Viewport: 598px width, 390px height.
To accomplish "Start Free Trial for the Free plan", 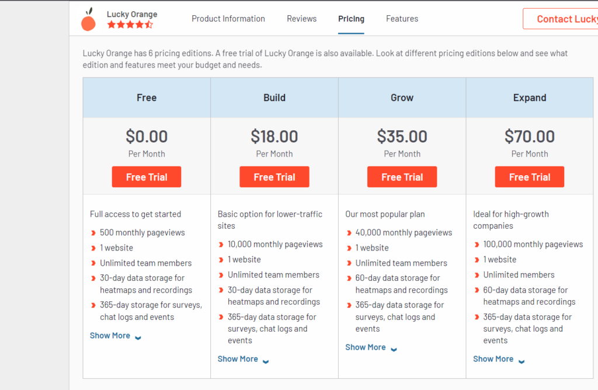I will (x=147, y=177).
